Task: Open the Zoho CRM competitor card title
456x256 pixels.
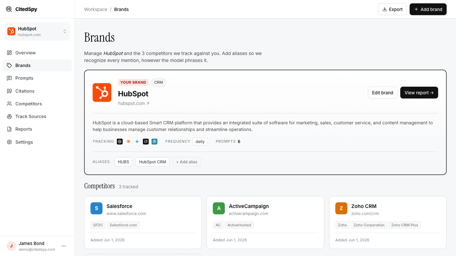Action: [x=364, y=206]
